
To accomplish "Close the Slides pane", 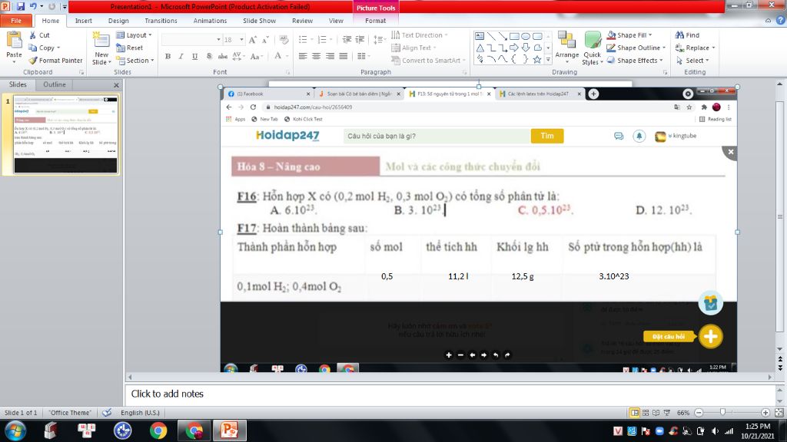I will [x=116, y=85].
